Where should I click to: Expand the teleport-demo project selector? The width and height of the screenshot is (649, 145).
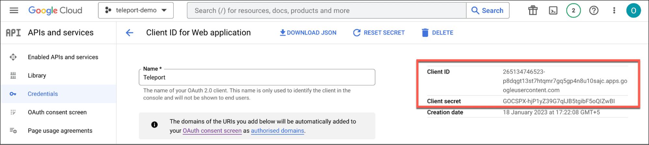click(136, 10)
